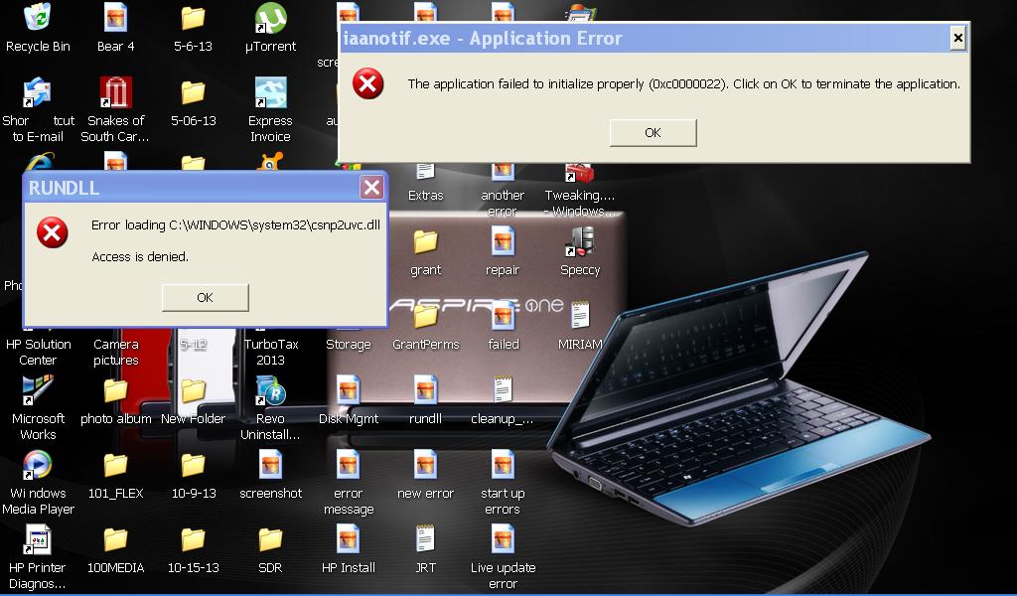Open the 101_FLEX folder
The width and height of the screenshot is (1017, 596).
point(115,466)
